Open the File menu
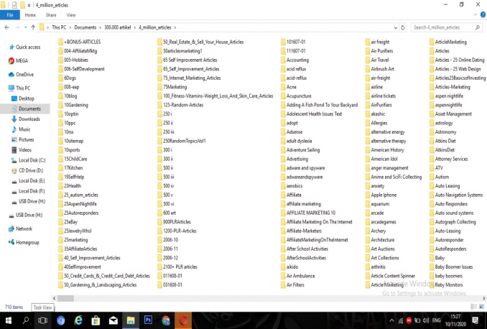Screen dimensions: 487x329 tap(9, 14)
